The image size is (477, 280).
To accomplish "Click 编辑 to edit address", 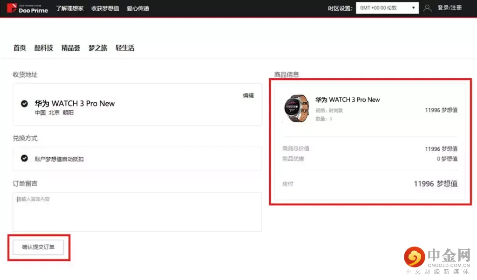I will 248,95.
